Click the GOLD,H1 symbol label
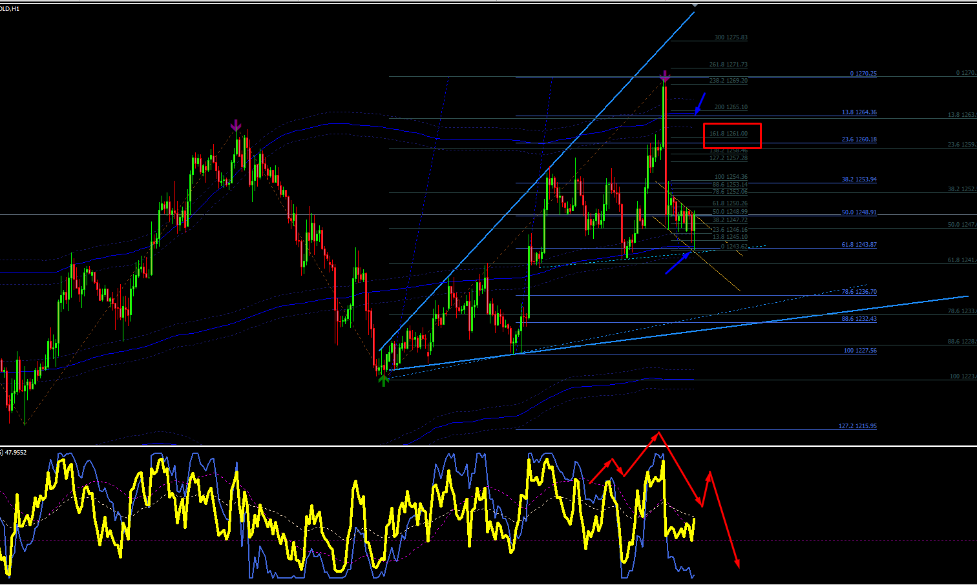This screenshot has height=585, width=977. tap(10, 9)
